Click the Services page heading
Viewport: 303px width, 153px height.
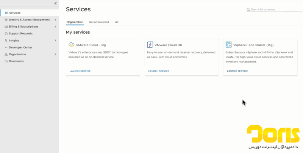point(78,9)
